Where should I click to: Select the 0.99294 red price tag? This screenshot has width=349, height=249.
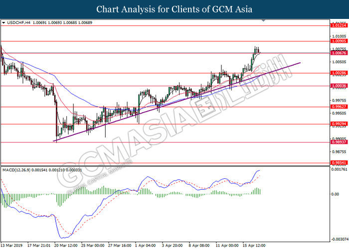coord(339,124)
